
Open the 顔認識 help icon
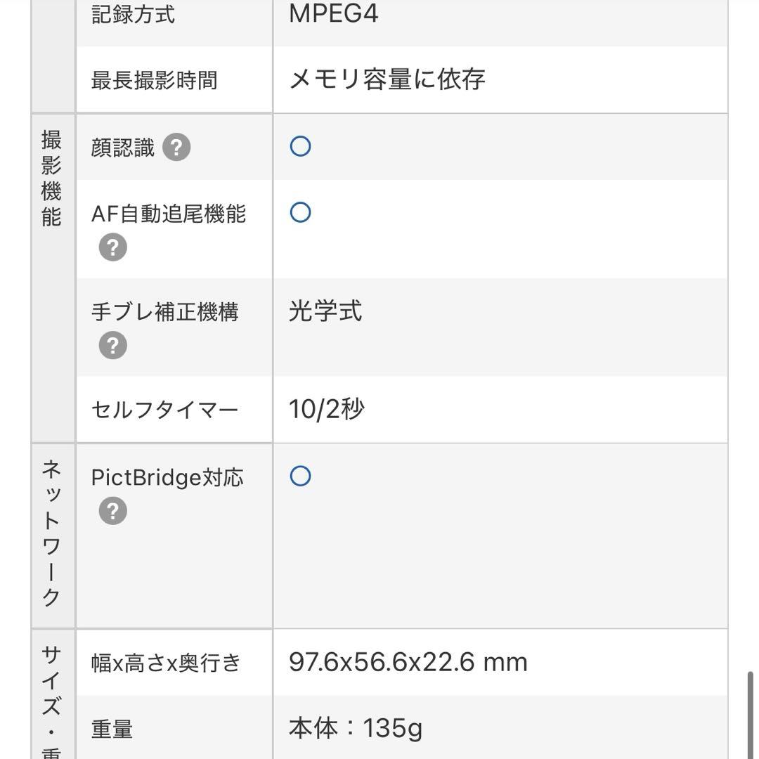point(179,147)
